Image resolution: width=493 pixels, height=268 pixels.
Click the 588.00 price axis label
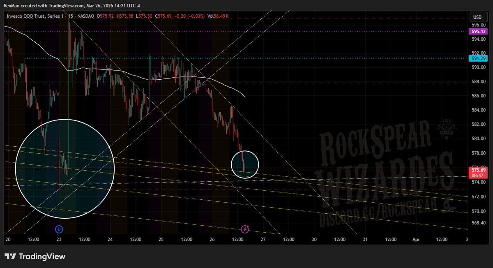tap(478, 82)
